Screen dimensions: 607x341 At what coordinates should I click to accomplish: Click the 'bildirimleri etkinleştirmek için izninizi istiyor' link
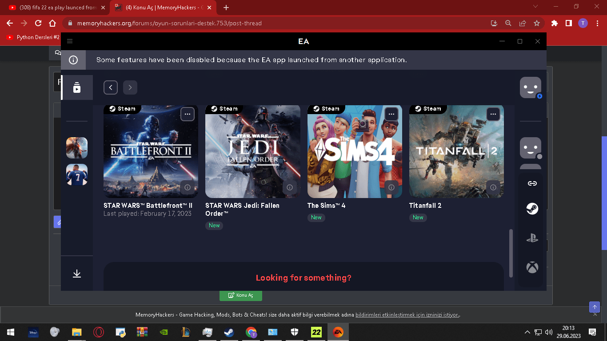407,315
